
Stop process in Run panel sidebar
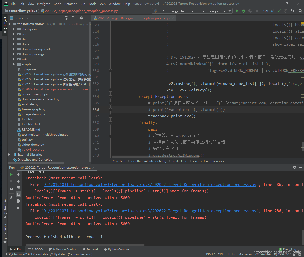pyautogui.click(x=11, y=181)
